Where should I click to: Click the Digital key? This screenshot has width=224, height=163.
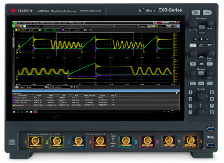pos(201,83)
